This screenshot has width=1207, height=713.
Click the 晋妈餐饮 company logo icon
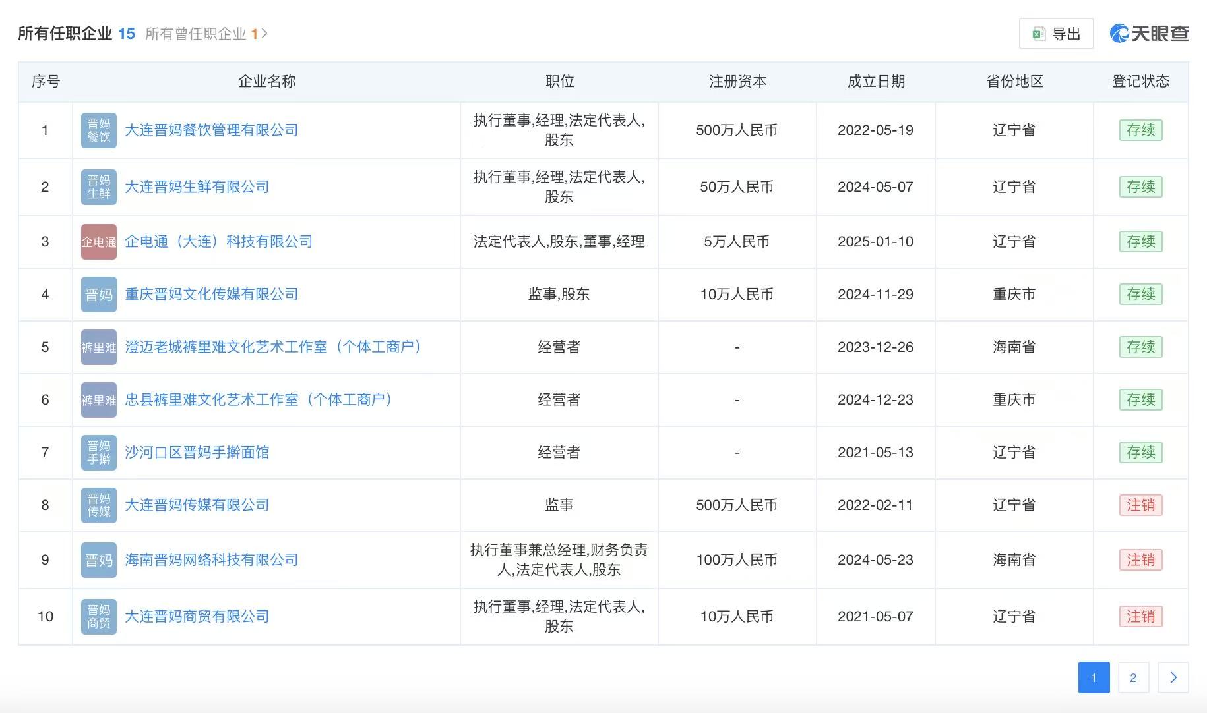(99, 130)
